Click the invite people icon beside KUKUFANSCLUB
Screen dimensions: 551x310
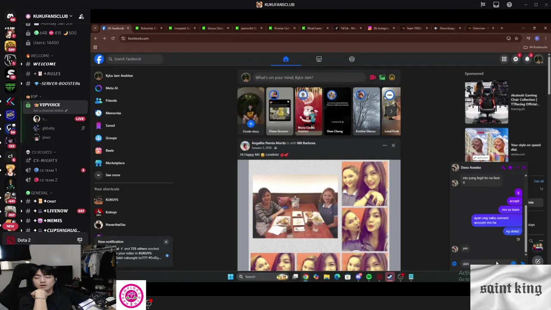coord(81,16)
